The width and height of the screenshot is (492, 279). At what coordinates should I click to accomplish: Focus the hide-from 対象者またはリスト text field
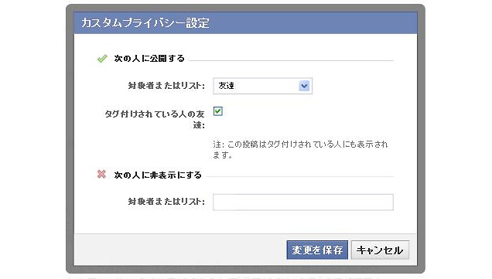tap(303, 202)
